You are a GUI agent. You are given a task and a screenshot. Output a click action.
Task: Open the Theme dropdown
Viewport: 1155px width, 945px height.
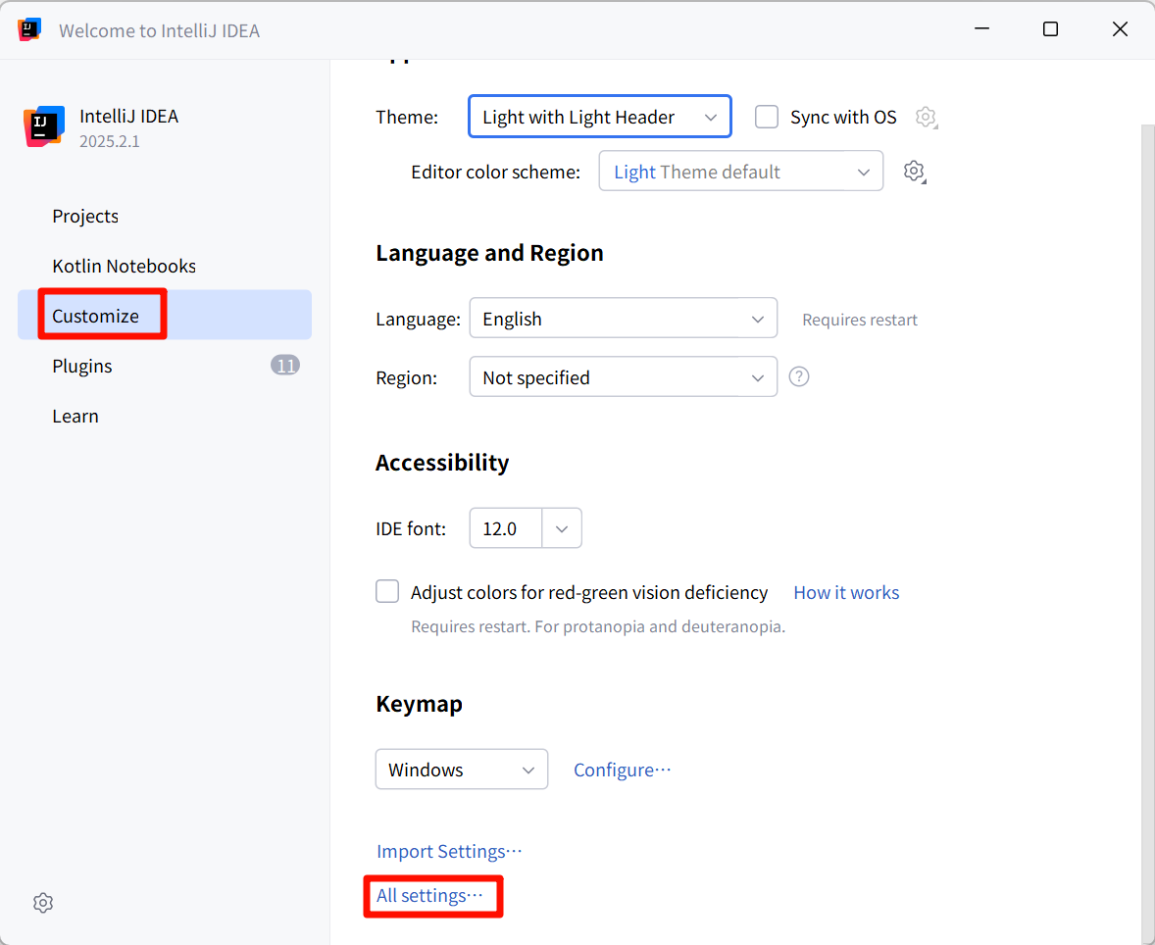pos(600,117)
